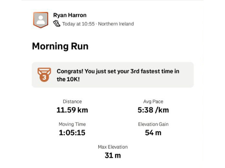This screenshot has width=225, height=168.
Task: Click the Elevation Gain label
Action: pyautogui.click(x=153, y=124)
